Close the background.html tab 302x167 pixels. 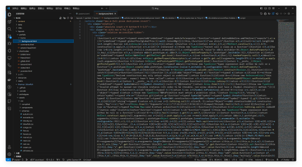(115, 14)
